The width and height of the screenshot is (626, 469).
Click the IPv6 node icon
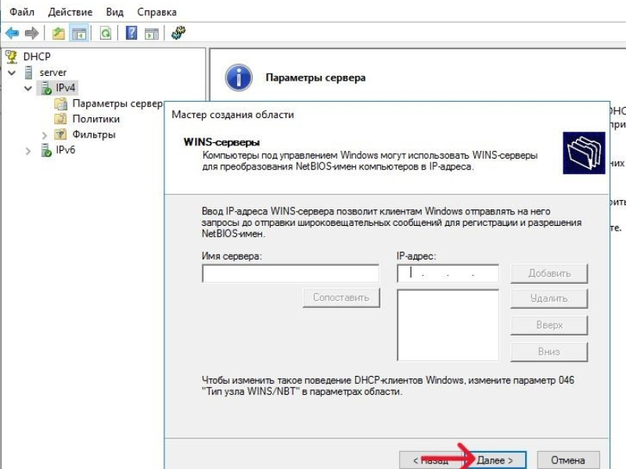pos(46,150)
